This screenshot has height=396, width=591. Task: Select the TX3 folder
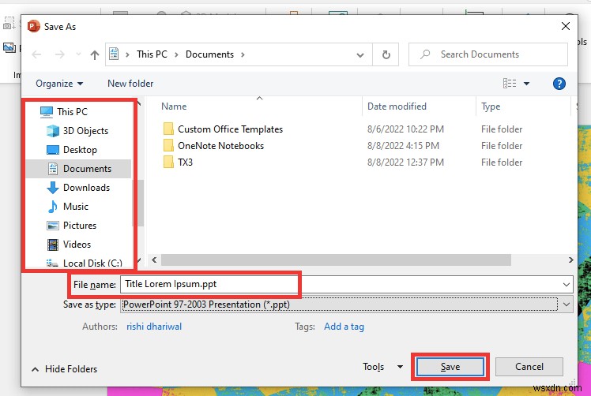pos(185,163)
